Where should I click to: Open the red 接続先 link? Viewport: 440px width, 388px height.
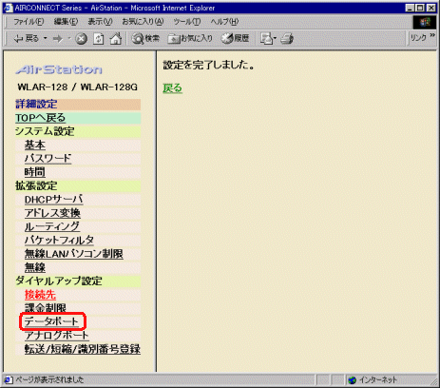(40, 295)
